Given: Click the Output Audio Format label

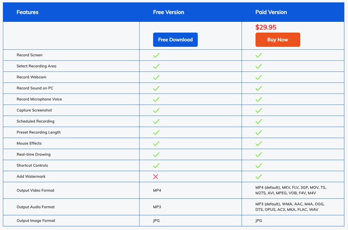Looking at the screenshot, I should pyautogui.click(x=36, y=207).
